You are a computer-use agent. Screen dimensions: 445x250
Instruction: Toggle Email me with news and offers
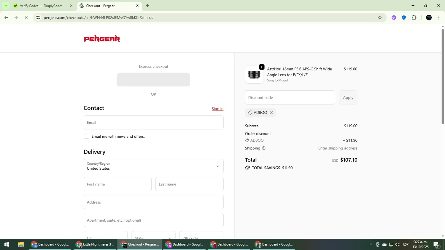pyautogui.click(x=86, y=136)
